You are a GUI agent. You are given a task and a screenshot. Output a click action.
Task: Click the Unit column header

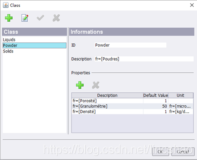[x=181, y=95]
